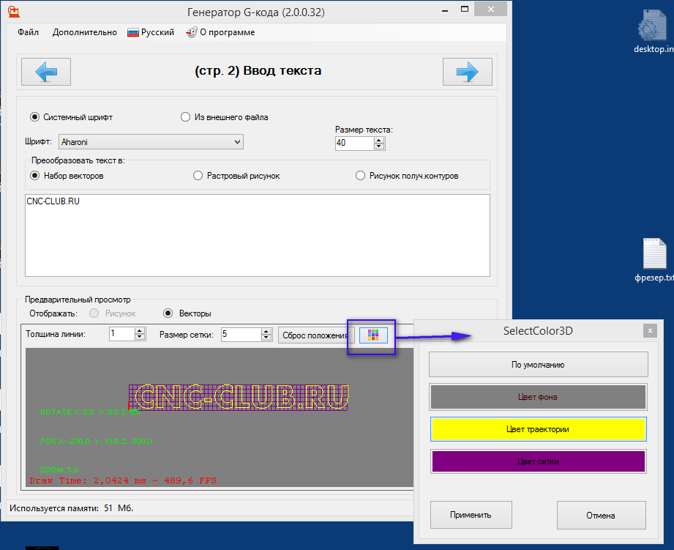
Task: Click the Размер текста input field
Action: [x=355, y=144]
